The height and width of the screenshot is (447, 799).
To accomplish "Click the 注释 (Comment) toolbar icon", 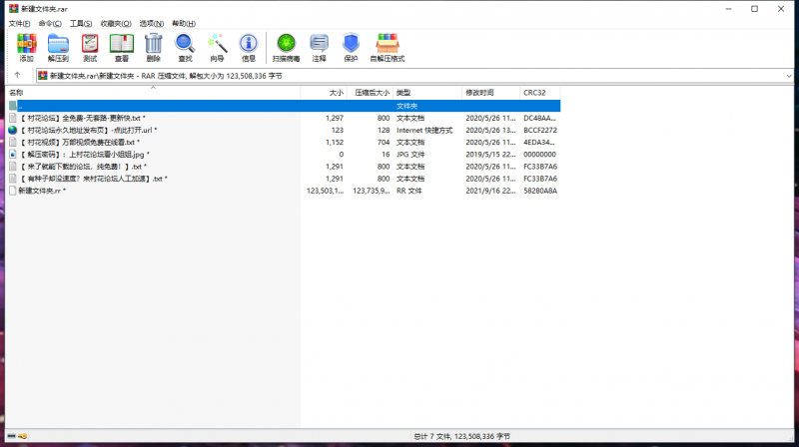I will [319, 46].
